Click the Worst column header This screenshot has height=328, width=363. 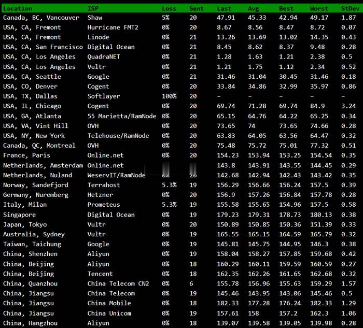[319, 9]
